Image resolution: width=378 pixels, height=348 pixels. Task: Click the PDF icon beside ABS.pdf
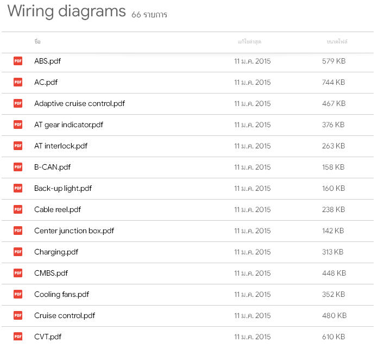click(18, 61)
